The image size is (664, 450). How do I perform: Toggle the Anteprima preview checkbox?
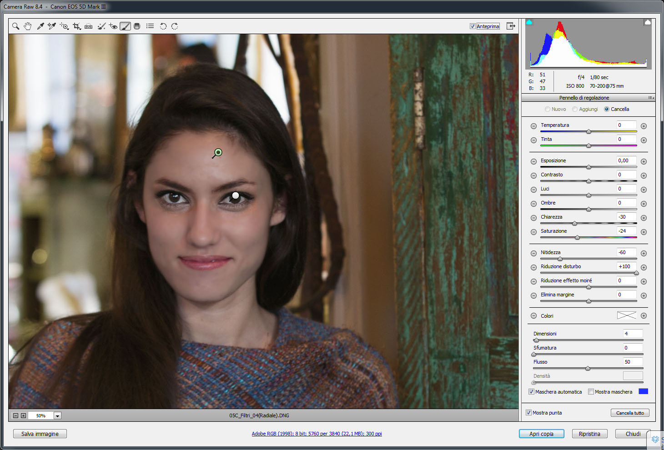click(x=473, y=26)
